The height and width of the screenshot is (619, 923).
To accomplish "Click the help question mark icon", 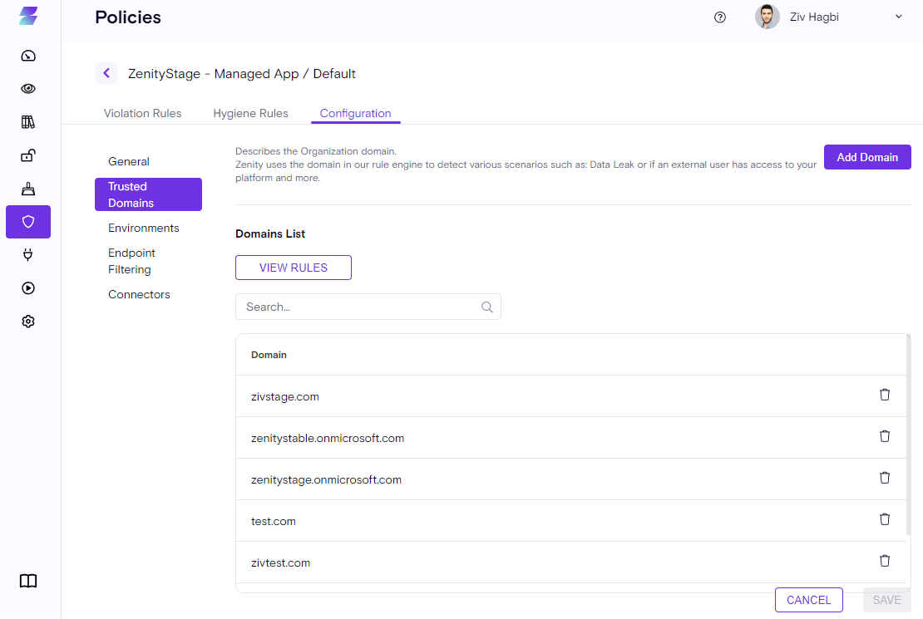I will tap(720, 17).
